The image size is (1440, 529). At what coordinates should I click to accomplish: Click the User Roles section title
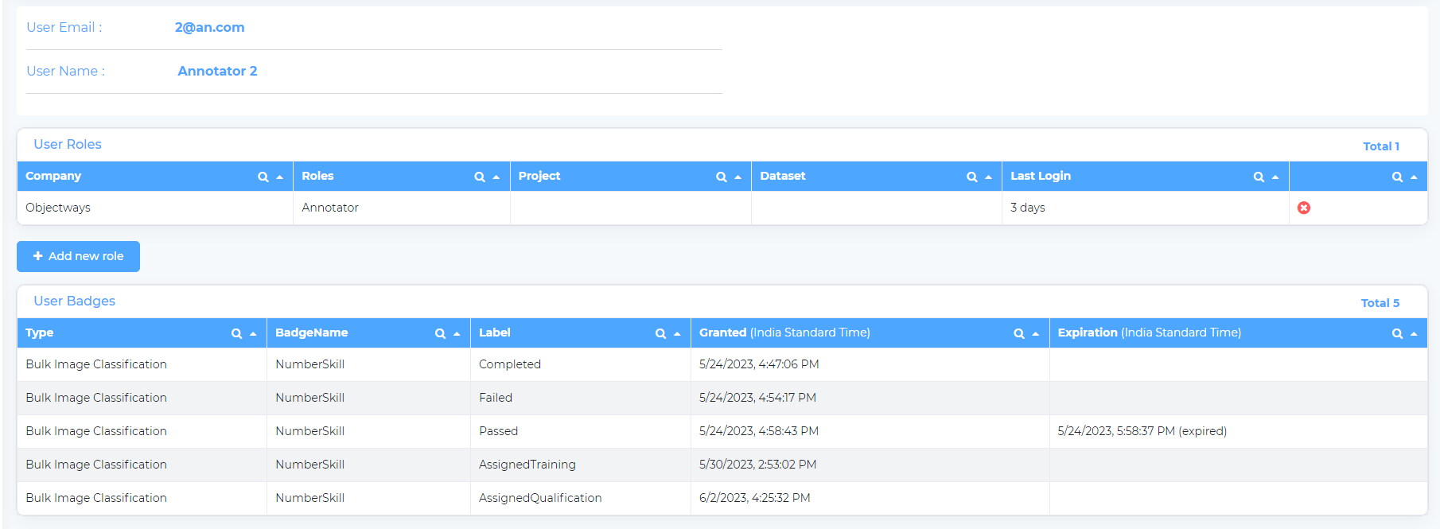pyautogui.click(x=68, y=144)
